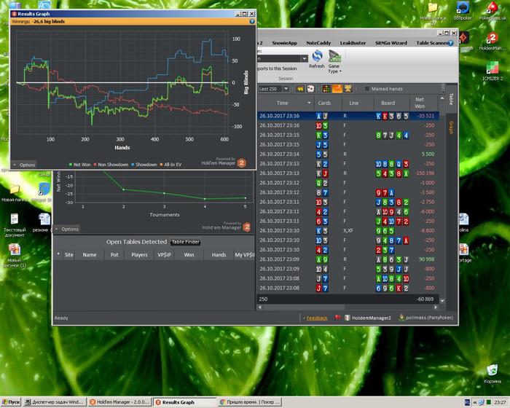Open the ICMIZER 2 desktop icon

click(493, 71)
